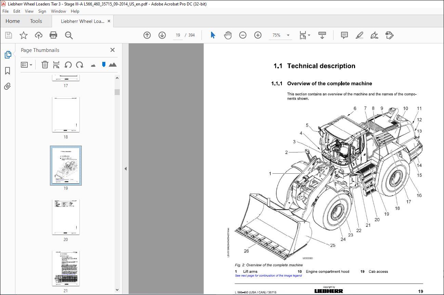
Task: Open the Find text search tool
Action: [69, 35]
